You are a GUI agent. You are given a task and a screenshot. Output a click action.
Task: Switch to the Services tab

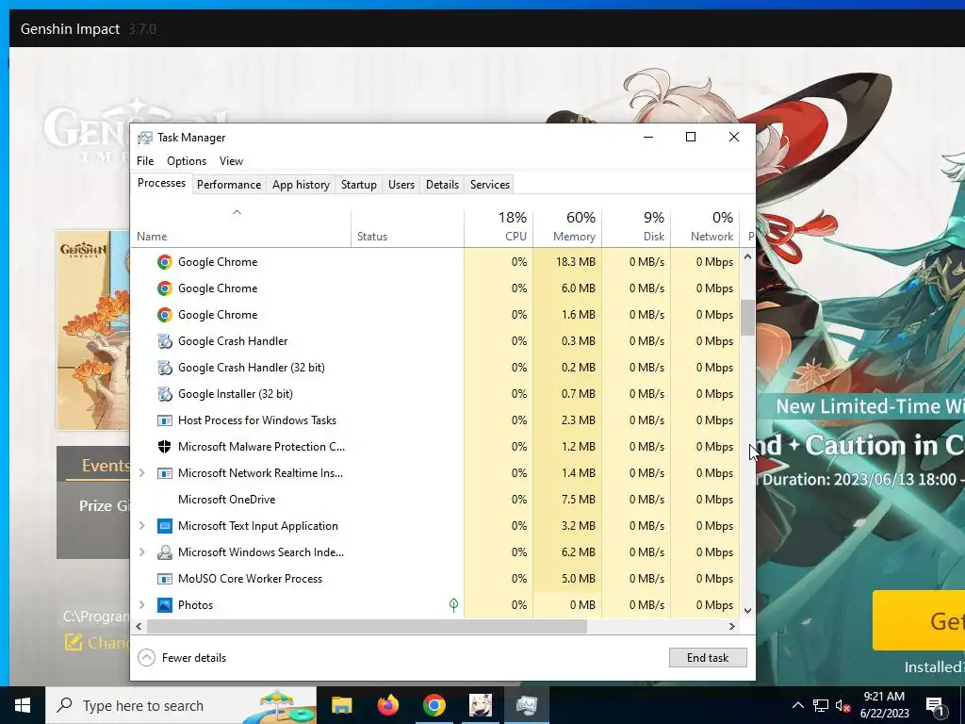(490, 185)
